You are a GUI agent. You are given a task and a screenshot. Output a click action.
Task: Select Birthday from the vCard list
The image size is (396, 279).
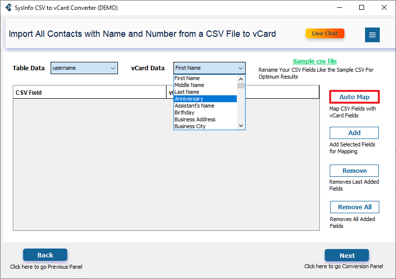205,112
